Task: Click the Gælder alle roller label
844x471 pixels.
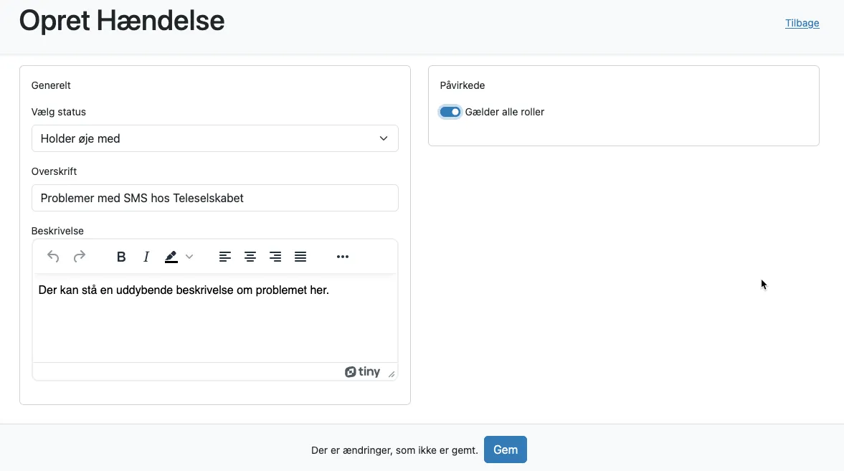Action: 505,112
